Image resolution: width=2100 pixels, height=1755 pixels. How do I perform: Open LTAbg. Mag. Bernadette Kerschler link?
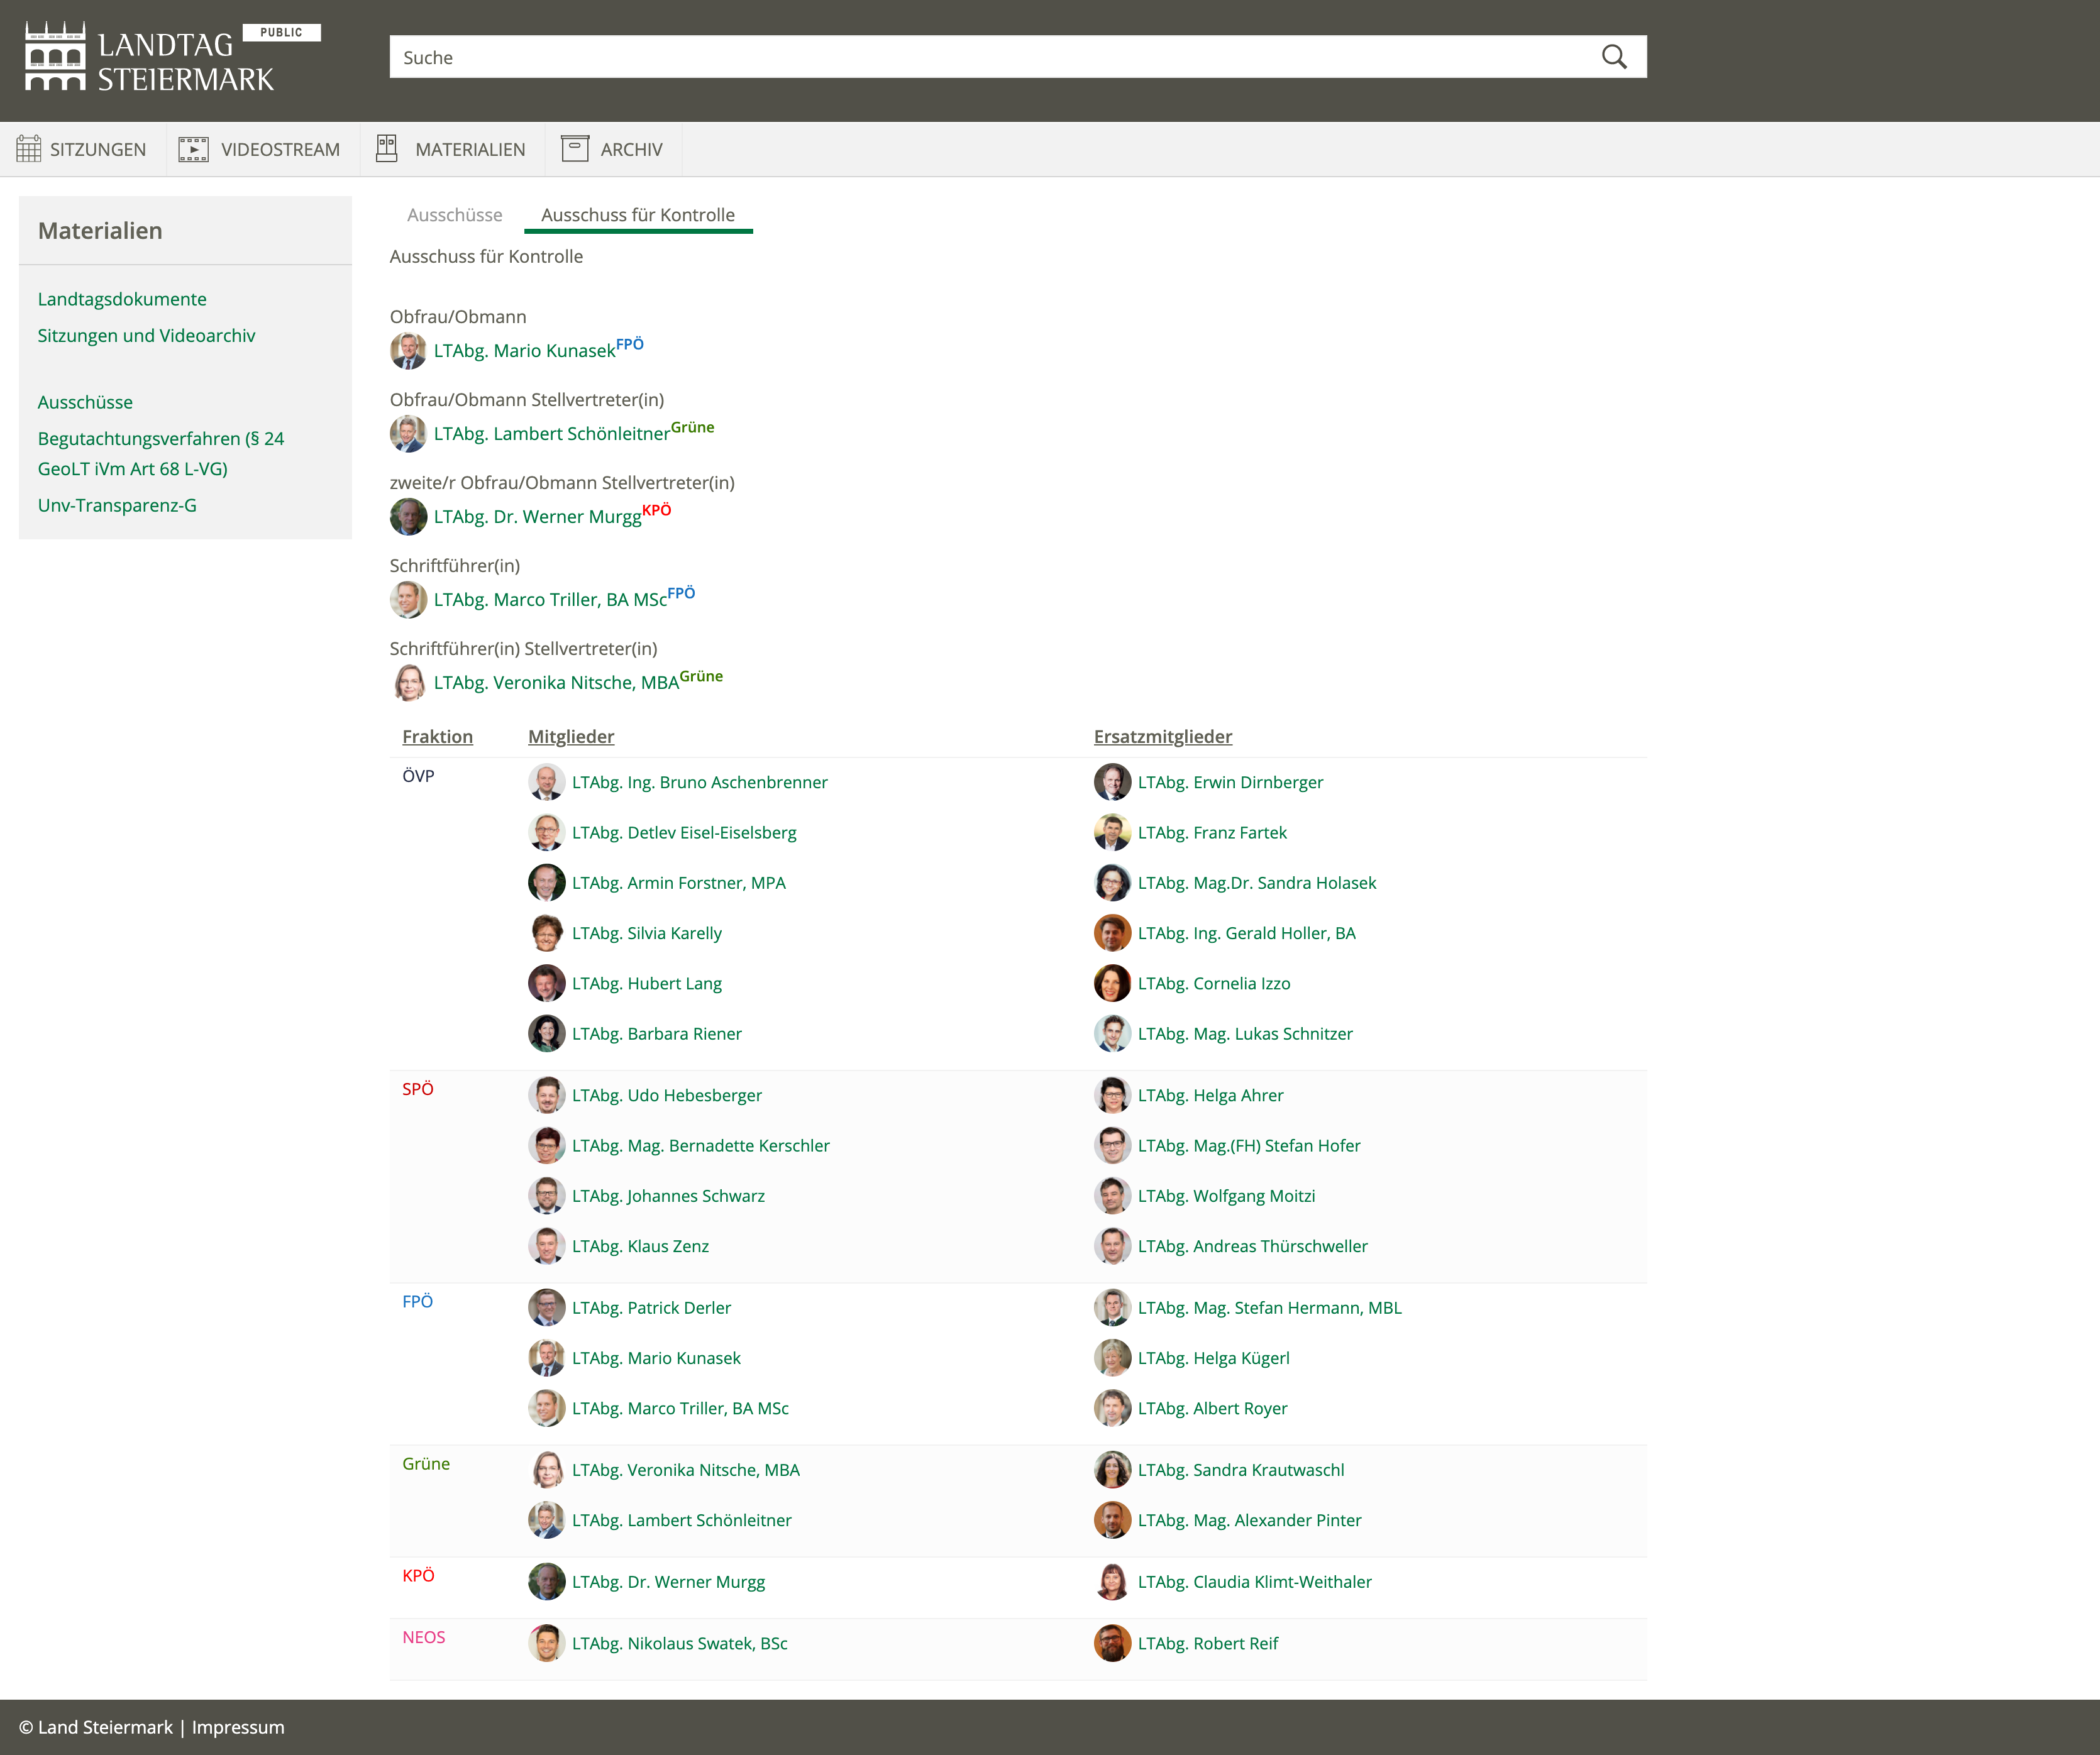click(x=701, y=1146)
